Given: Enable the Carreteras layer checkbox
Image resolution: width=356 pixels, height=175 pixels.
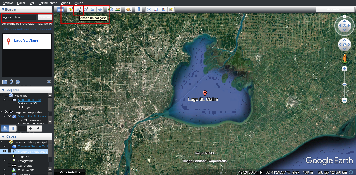Looking at the screenshot, I should [x=10, y=166].
